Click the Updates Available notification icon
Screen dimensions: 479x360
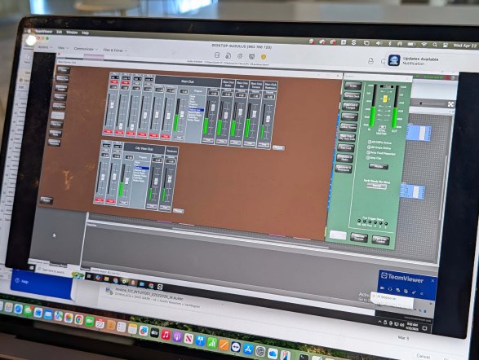point(394,60)
